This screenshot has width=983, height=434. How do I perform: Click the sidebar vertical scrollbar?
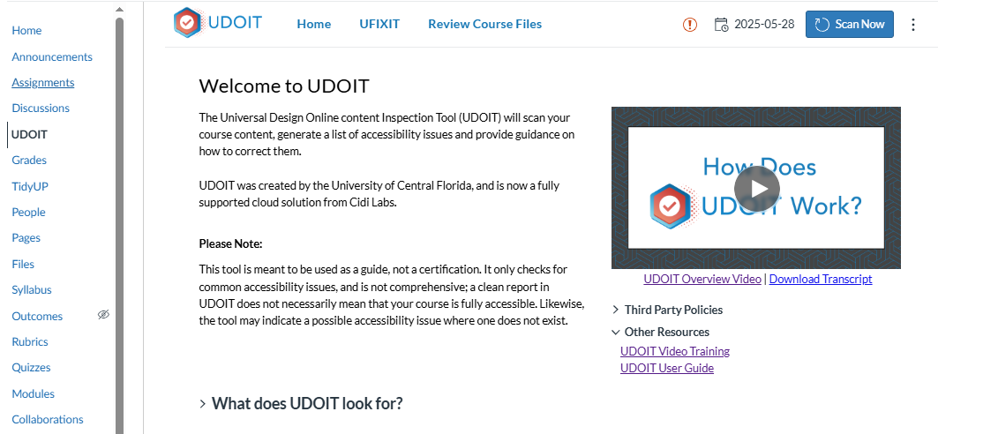(x=120, y=226)
